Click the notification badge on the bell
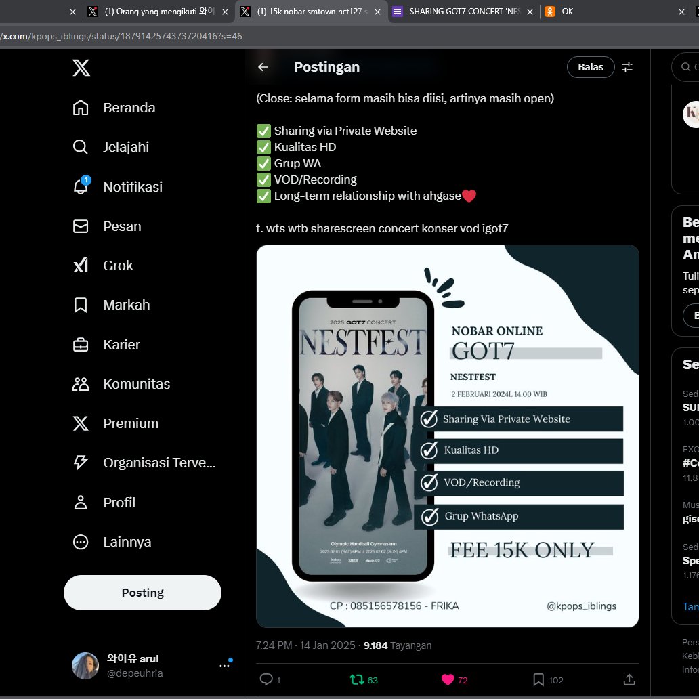 coord(86,179)
